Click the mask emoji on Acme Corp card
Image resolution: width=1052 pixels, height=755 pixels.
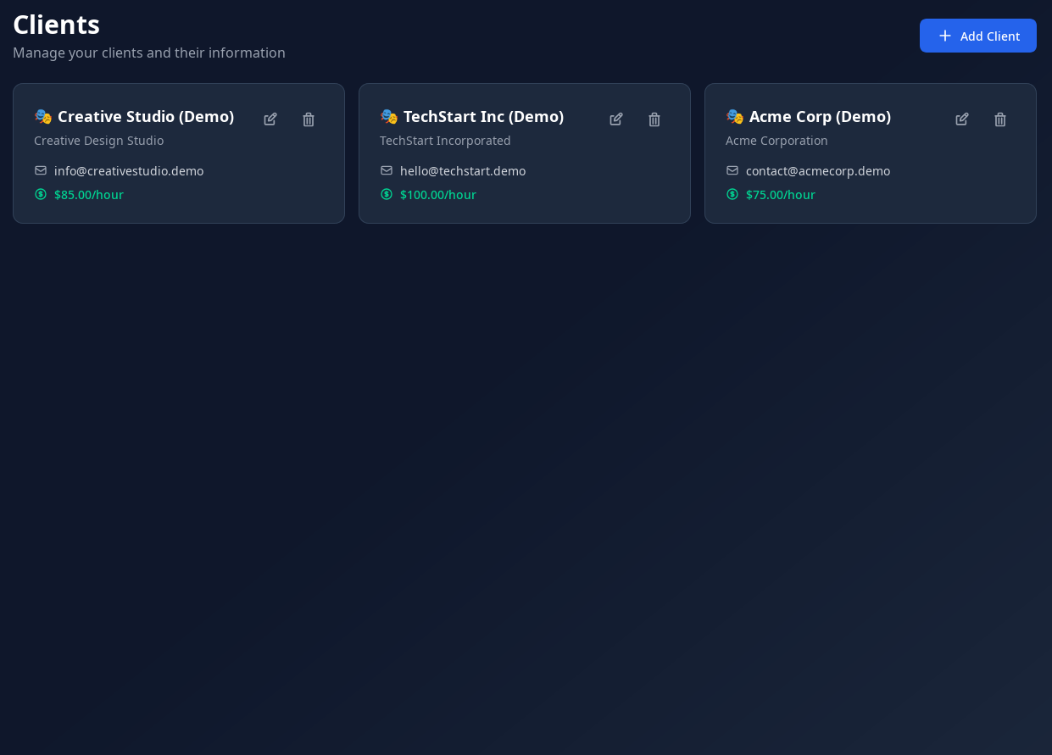[734, 117]
